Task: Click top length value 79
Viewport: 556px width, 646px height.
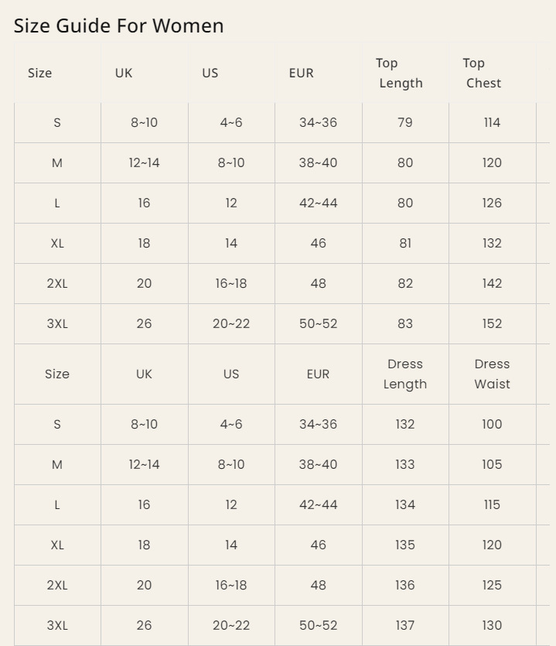Action: pyautogui.click(x=405, y=122)
